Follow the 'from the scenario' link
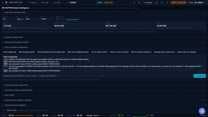The image size is (208, 117). (73, 19)
